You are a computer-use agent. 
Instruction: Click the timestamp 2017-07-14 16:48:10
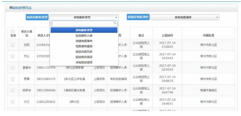point(167,79)
